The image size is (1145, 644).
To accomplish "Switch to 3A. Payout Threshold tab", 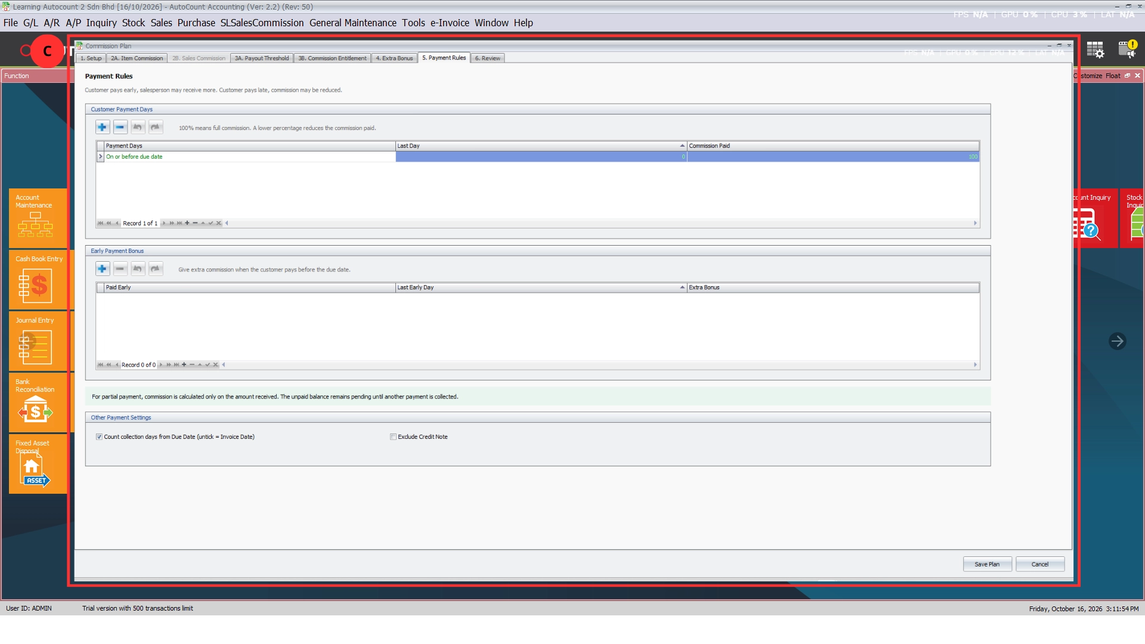I will (x=262, y=58).
